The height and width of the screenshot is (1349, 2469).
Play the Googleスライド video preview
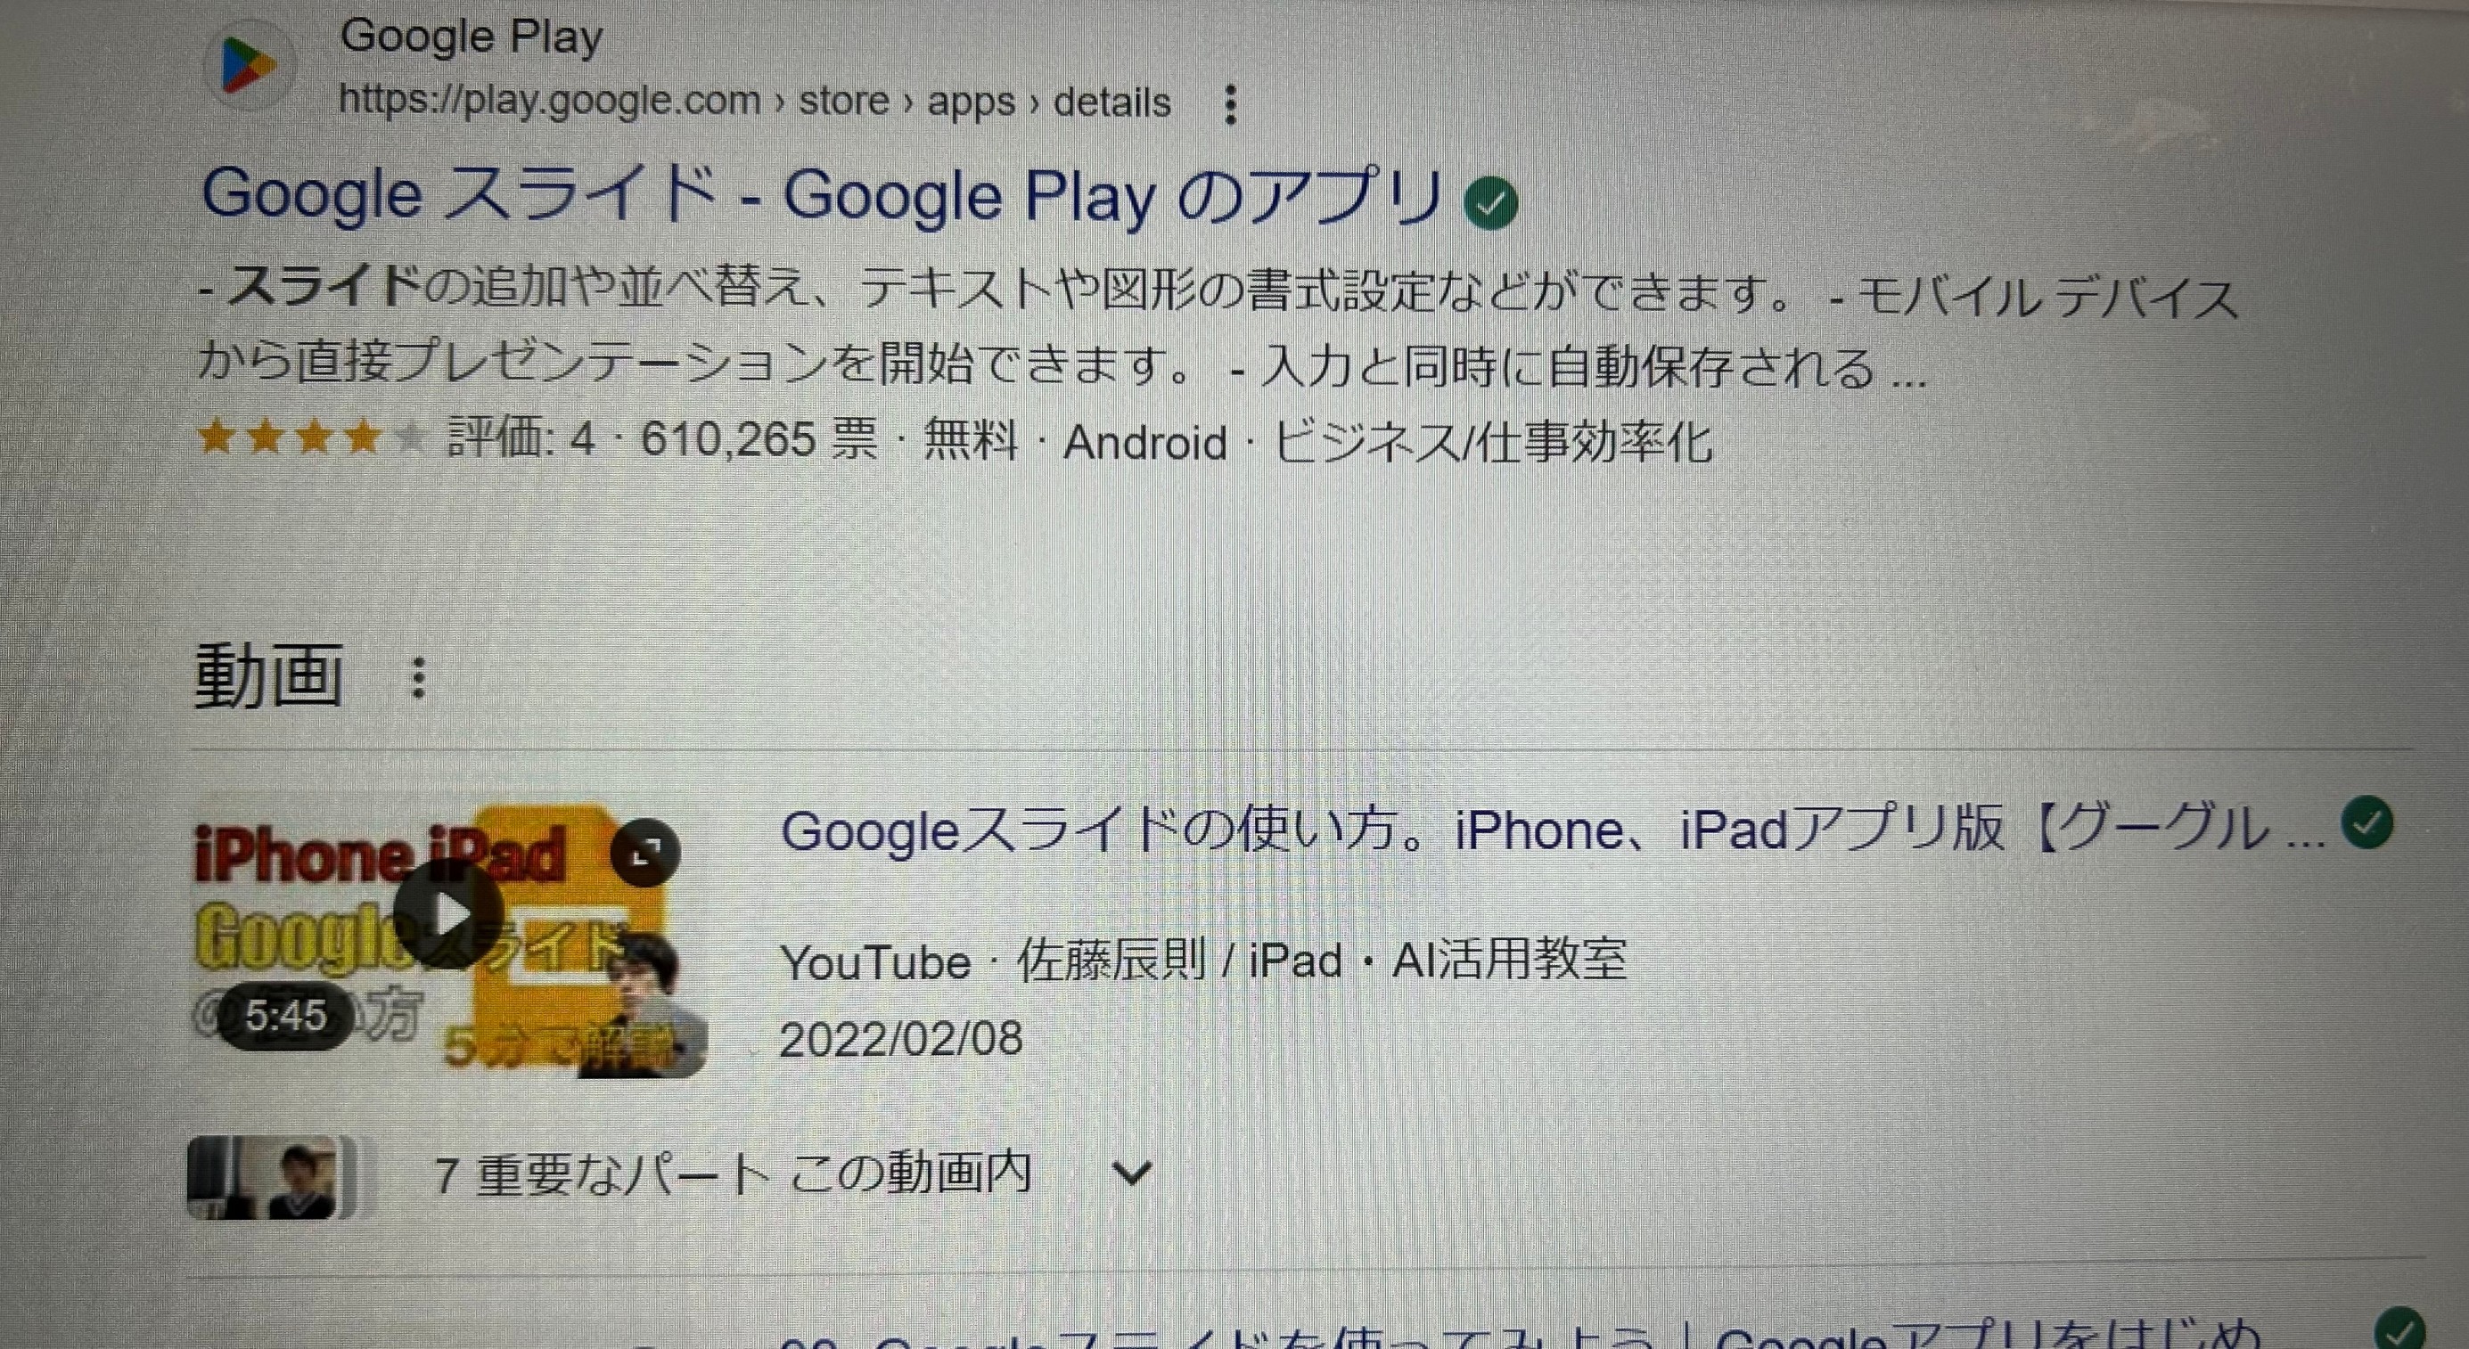coord(447,913)
